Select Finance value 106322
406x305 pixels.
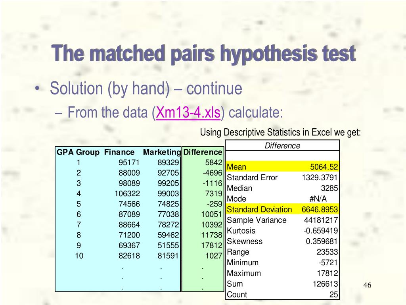pos(127,194)
